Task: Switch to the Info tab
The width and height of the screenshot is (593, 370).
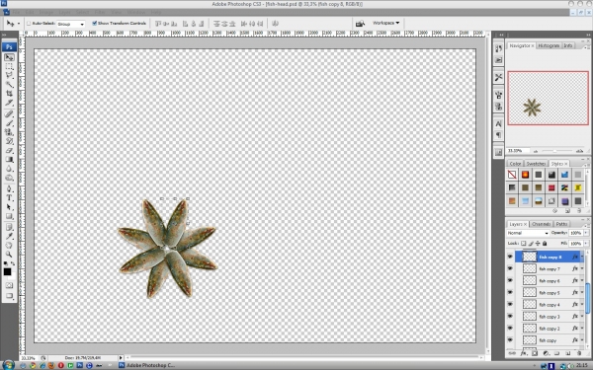Action: (568, 45)
